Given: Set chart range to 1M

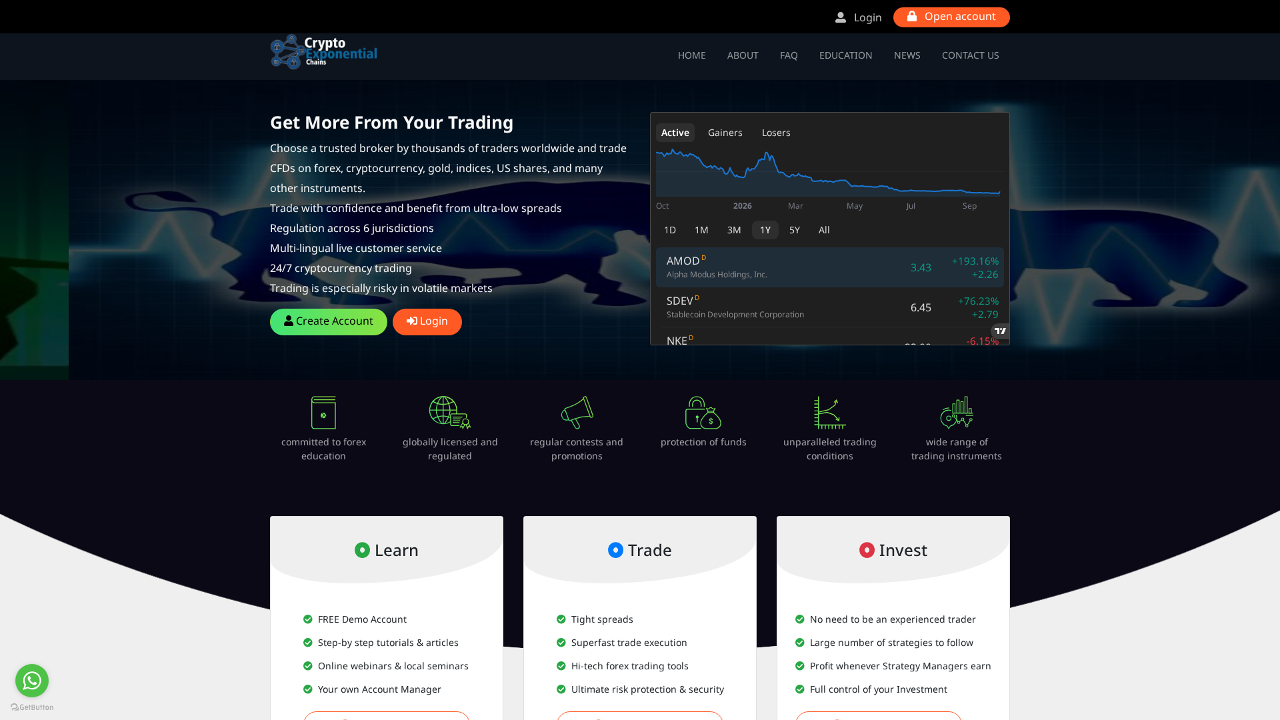Looking at the screenshot, I should (x=701, y=230).
